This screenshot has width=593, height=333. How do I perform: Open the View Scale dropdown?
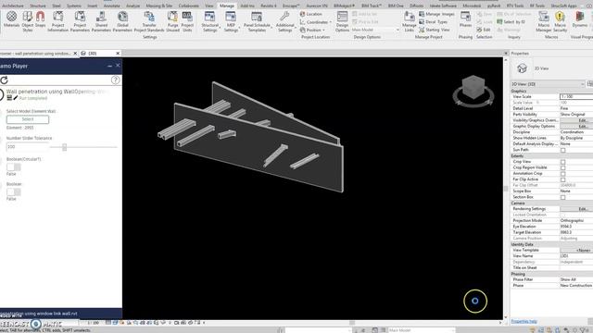point(576,96)
